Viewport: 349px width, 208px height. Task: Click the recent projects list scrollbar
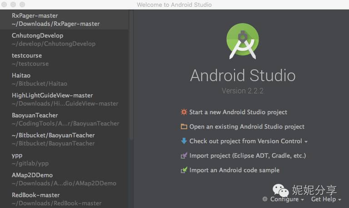coord(131,76)
